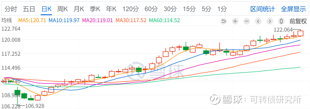Viewport: 310px width, 109px height.
Task: Click the reset/undo chart view icon
Action: tap(224, 21)
